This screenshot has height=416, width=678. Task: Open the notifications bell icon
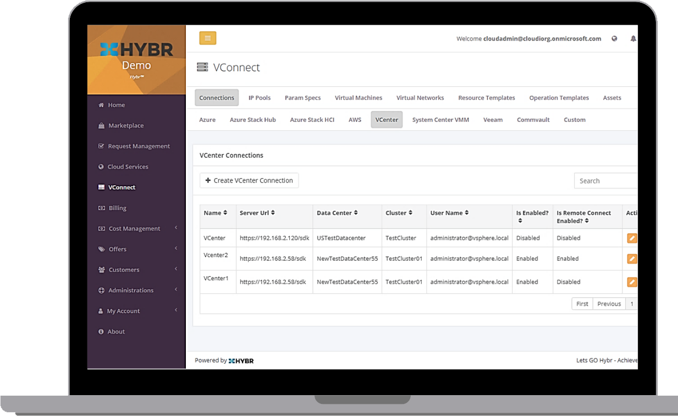[633, 39]
